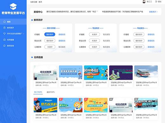Viewport: 165px width, 123px height.
Task: Expand the 学术交流与成果推广 submenu chevron
Action: (24, 34)
